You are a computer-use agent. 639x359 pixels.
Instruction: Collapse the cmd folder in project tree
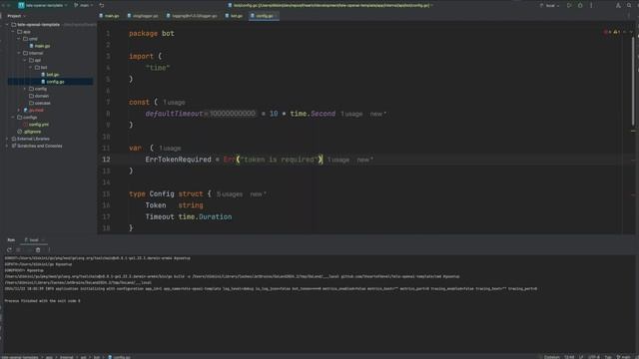tap(19, 39)
